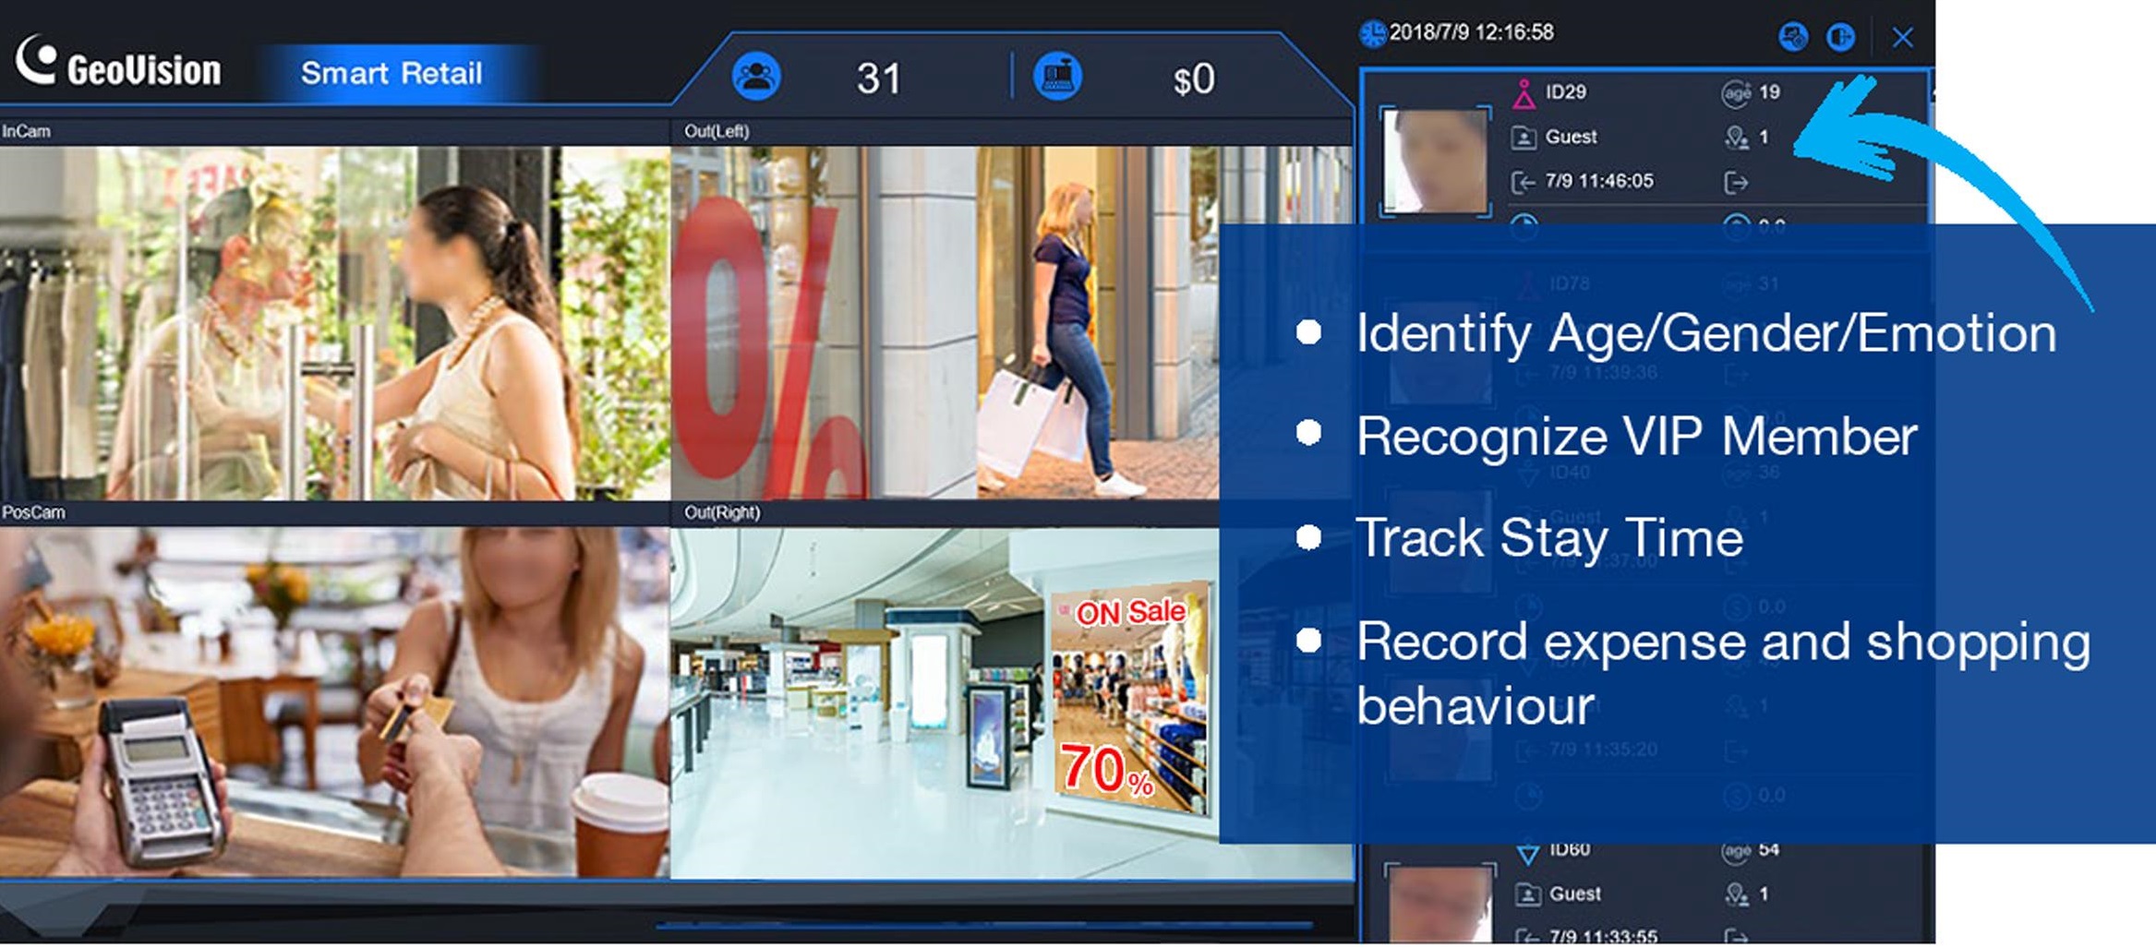Click the exit arrow icon in ID29 card
The image size is (2156, 948).
1737,183
